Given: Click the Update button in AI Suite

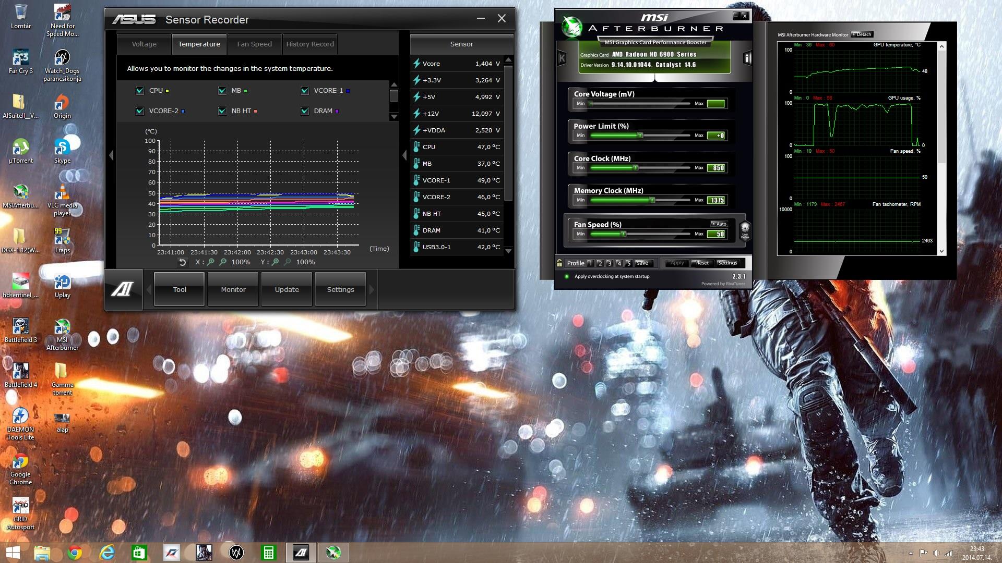Looking at the screenshot, I should click(287, 289).
